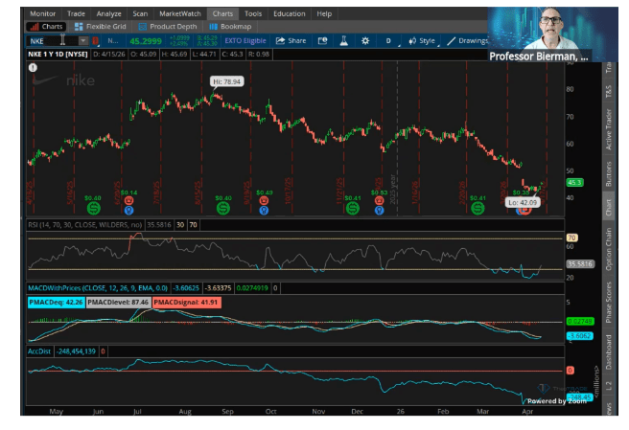Open the Bookmap view

[x=230, y=27]
